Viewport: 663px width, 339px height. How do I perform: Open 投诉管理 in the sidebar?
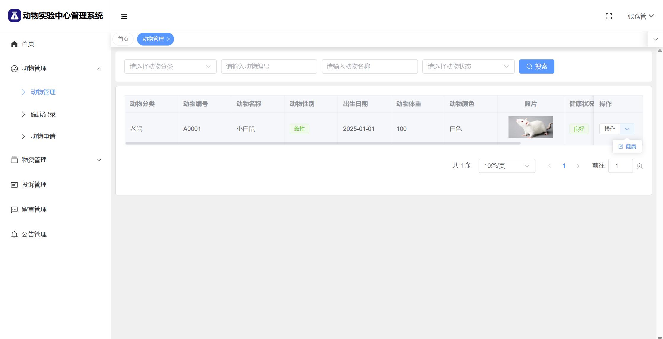(34, 185)
